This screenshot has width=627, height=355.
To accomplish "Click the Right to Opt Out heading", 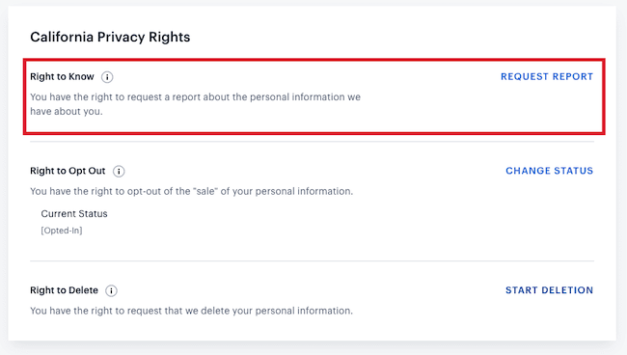I will (68, 171).
